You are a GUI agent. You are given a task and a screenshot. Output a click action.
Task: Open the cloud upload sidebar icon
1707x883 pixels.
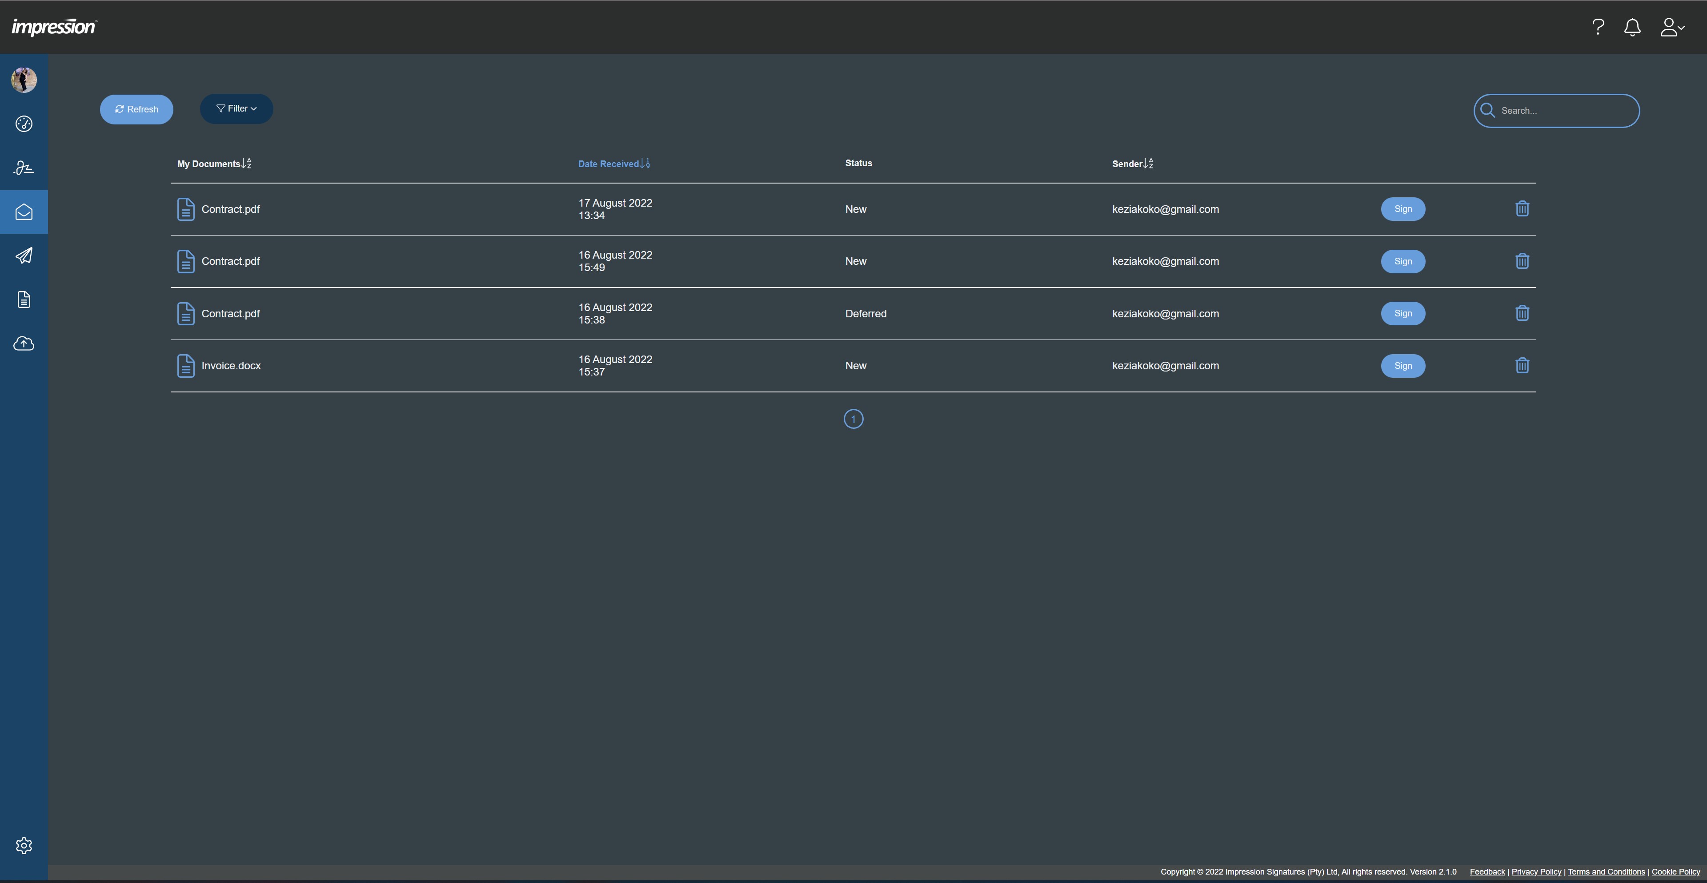tap(24, 343)
